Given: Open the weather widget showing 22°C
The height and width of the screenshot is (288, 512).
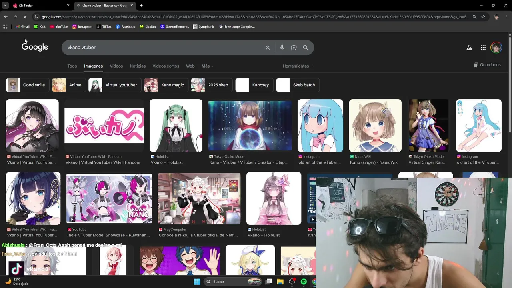Looking at the screenshot, I should (x=17, y=282).
